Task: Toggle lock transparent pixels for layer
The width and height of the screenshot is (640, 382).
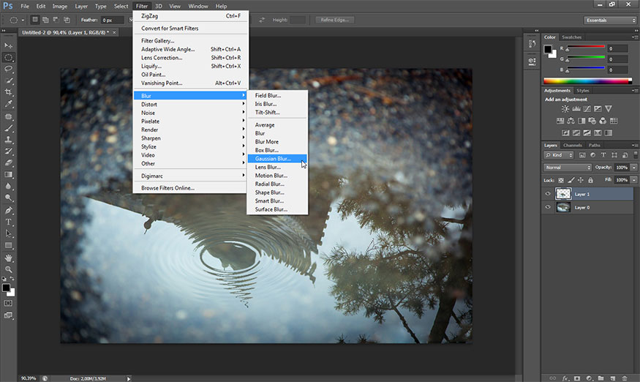Action: [561, 180]
